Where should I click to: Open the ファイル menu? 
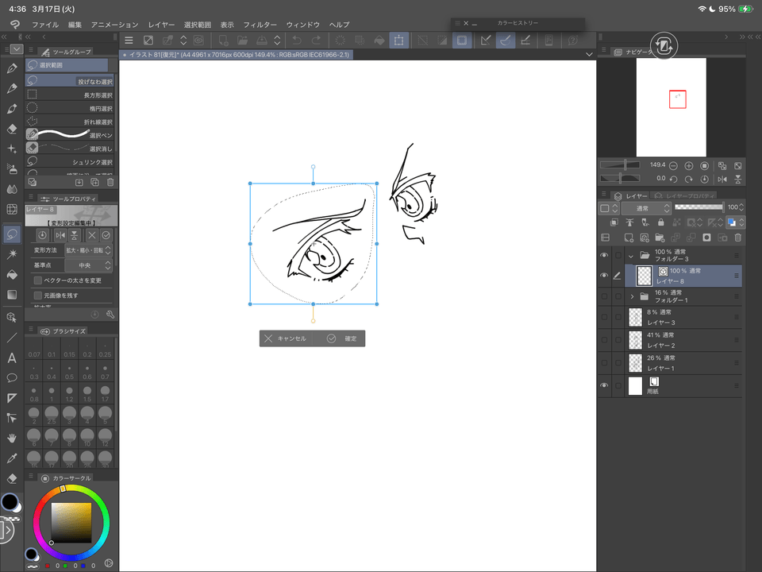pos(45,25)
